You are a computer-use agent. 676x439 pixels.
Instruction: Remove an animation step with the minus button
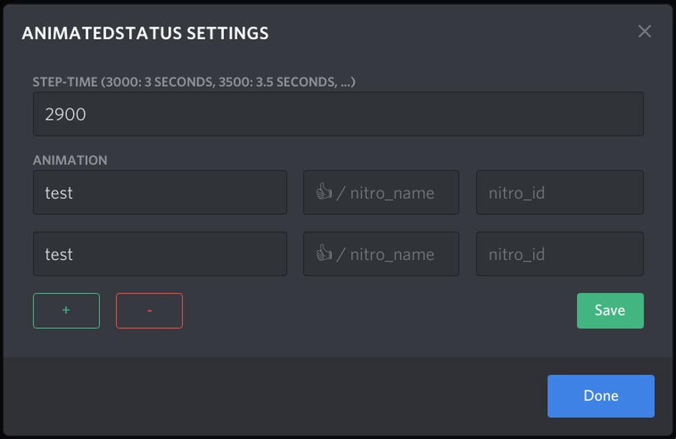(x=149, y=311)
